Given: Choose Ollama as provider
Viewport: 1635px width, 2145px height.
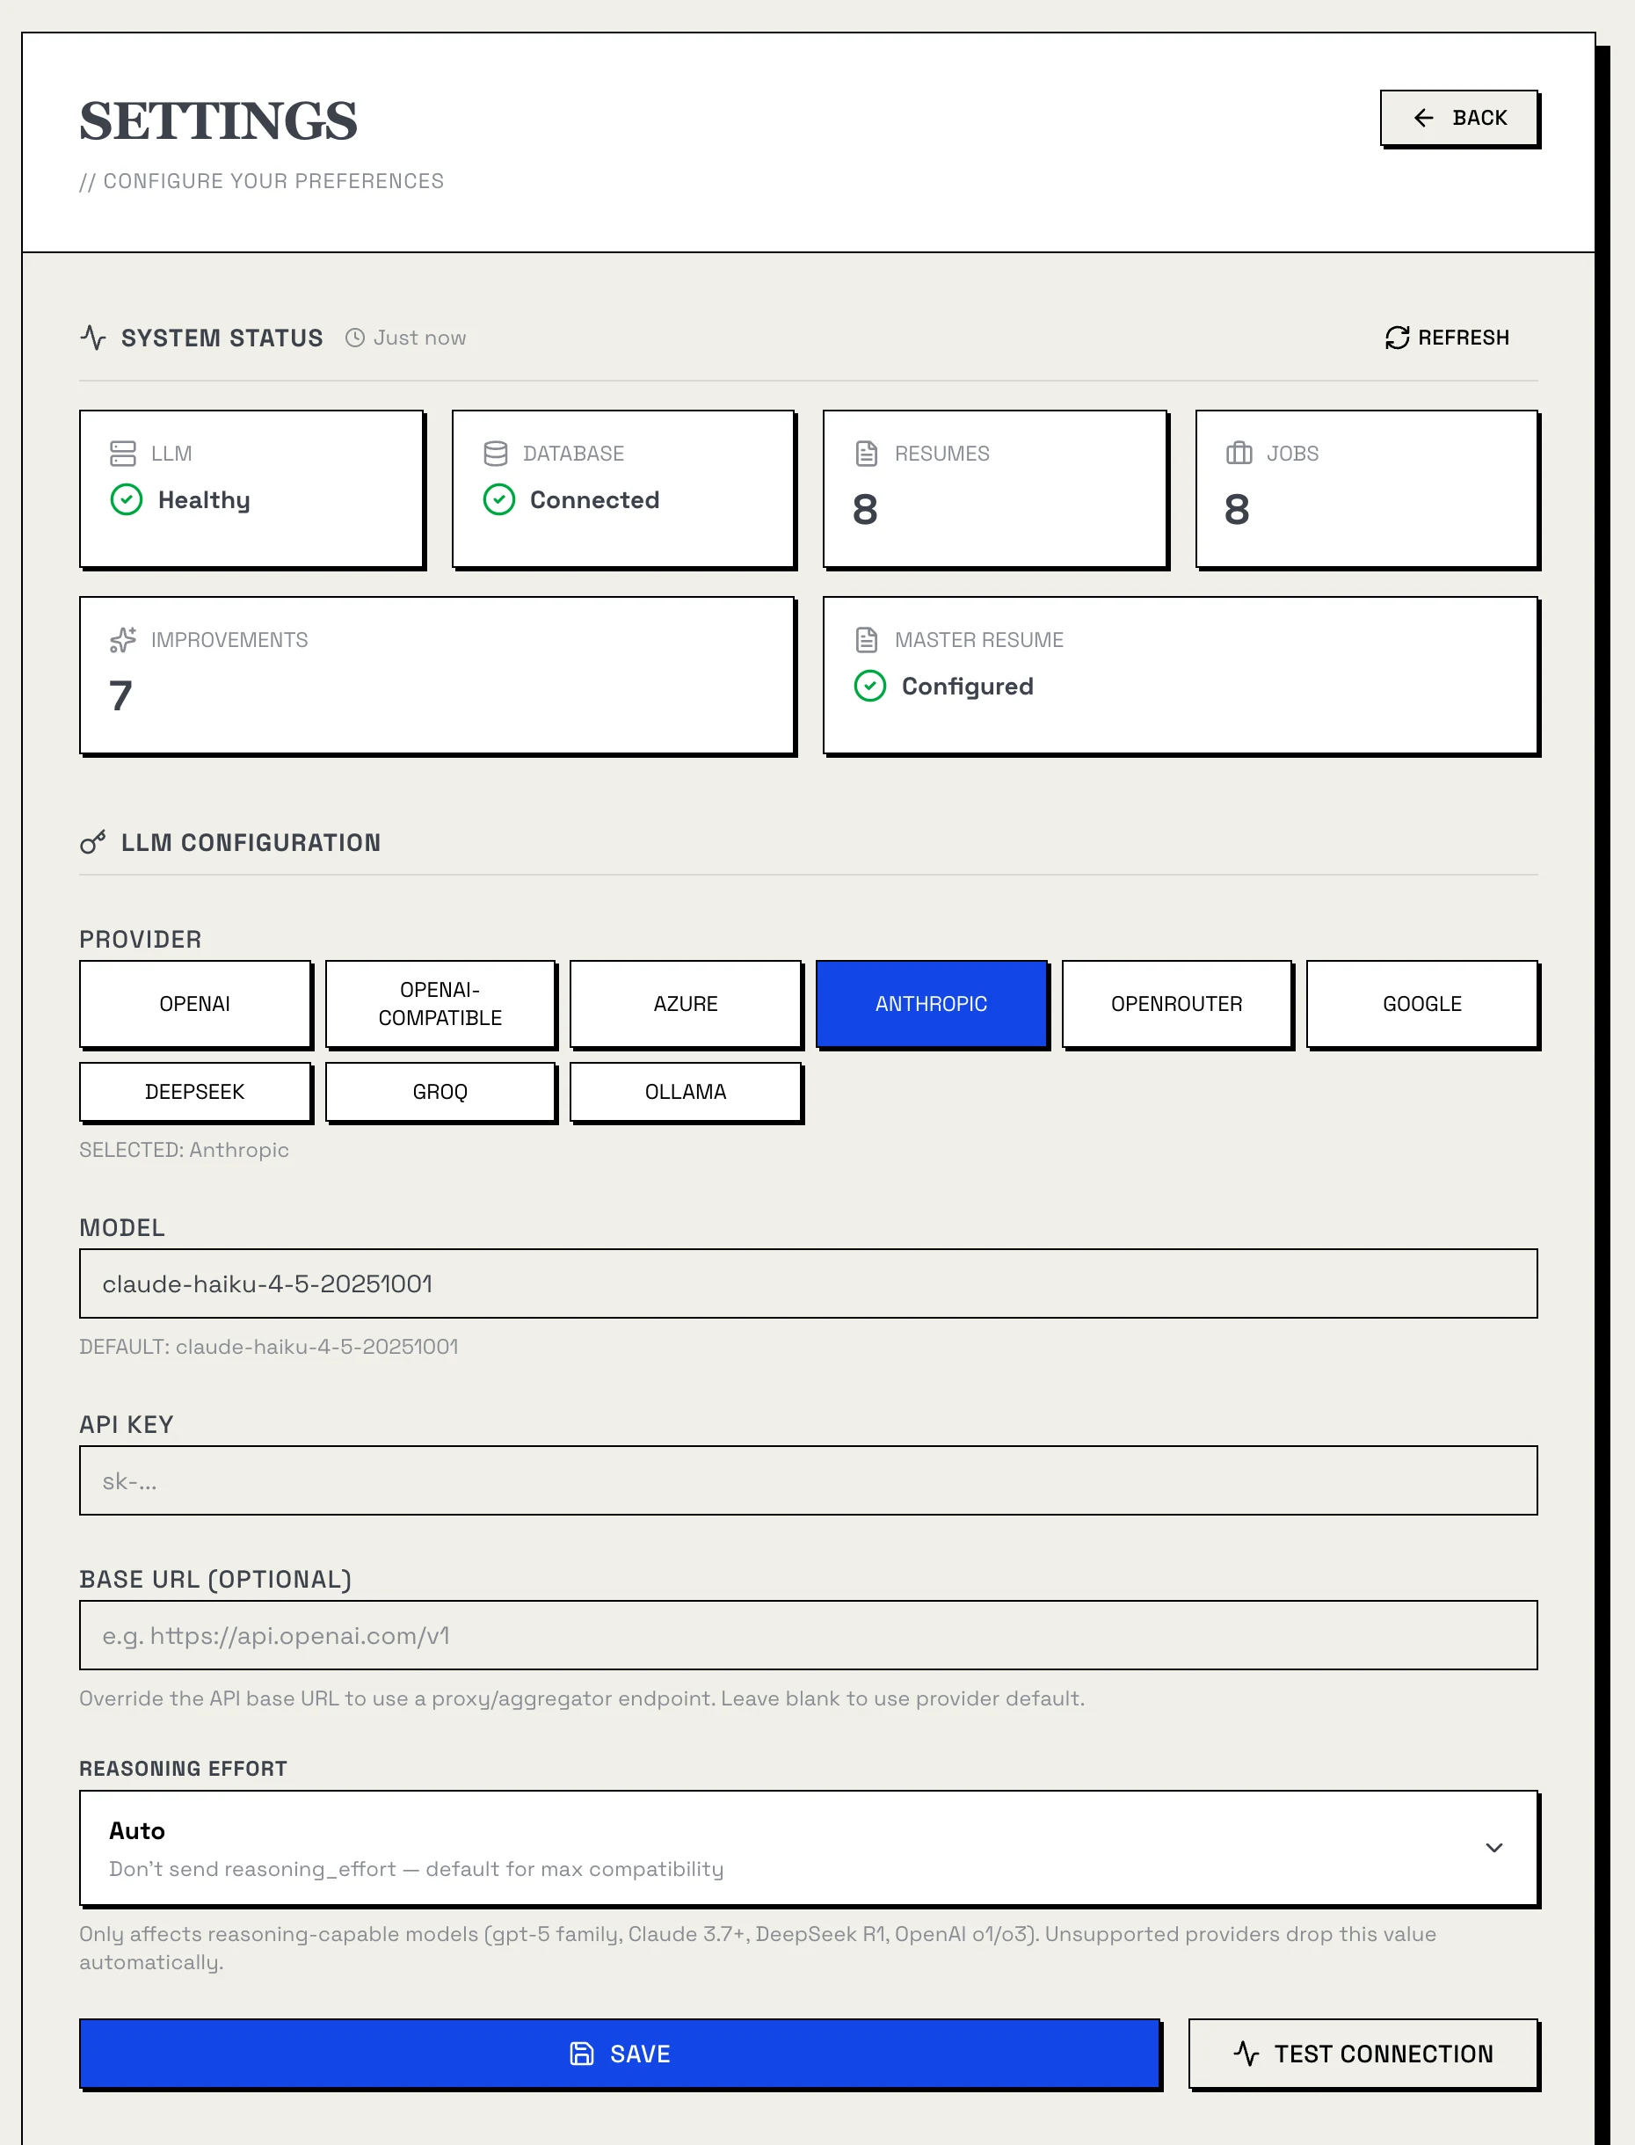Looking at the screenshot, I should pos(685,1092).
